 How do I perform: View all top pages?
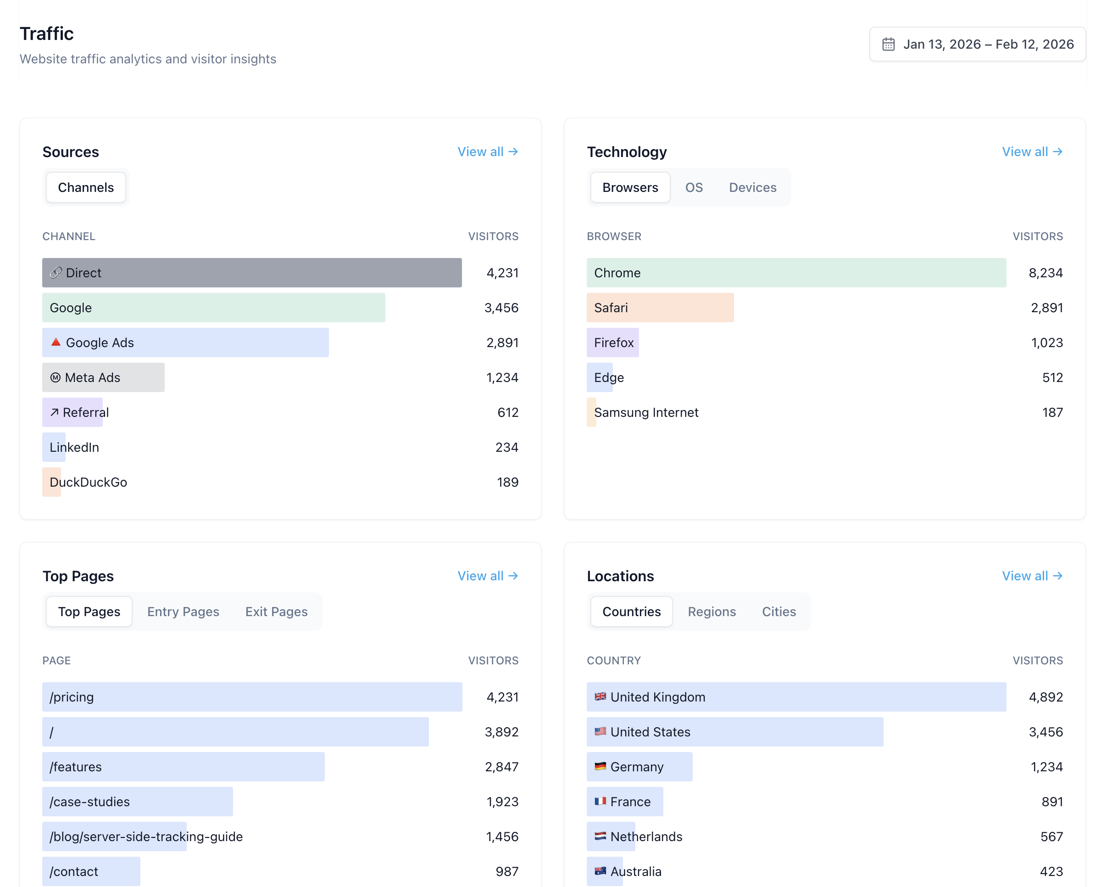click(487, 576)
